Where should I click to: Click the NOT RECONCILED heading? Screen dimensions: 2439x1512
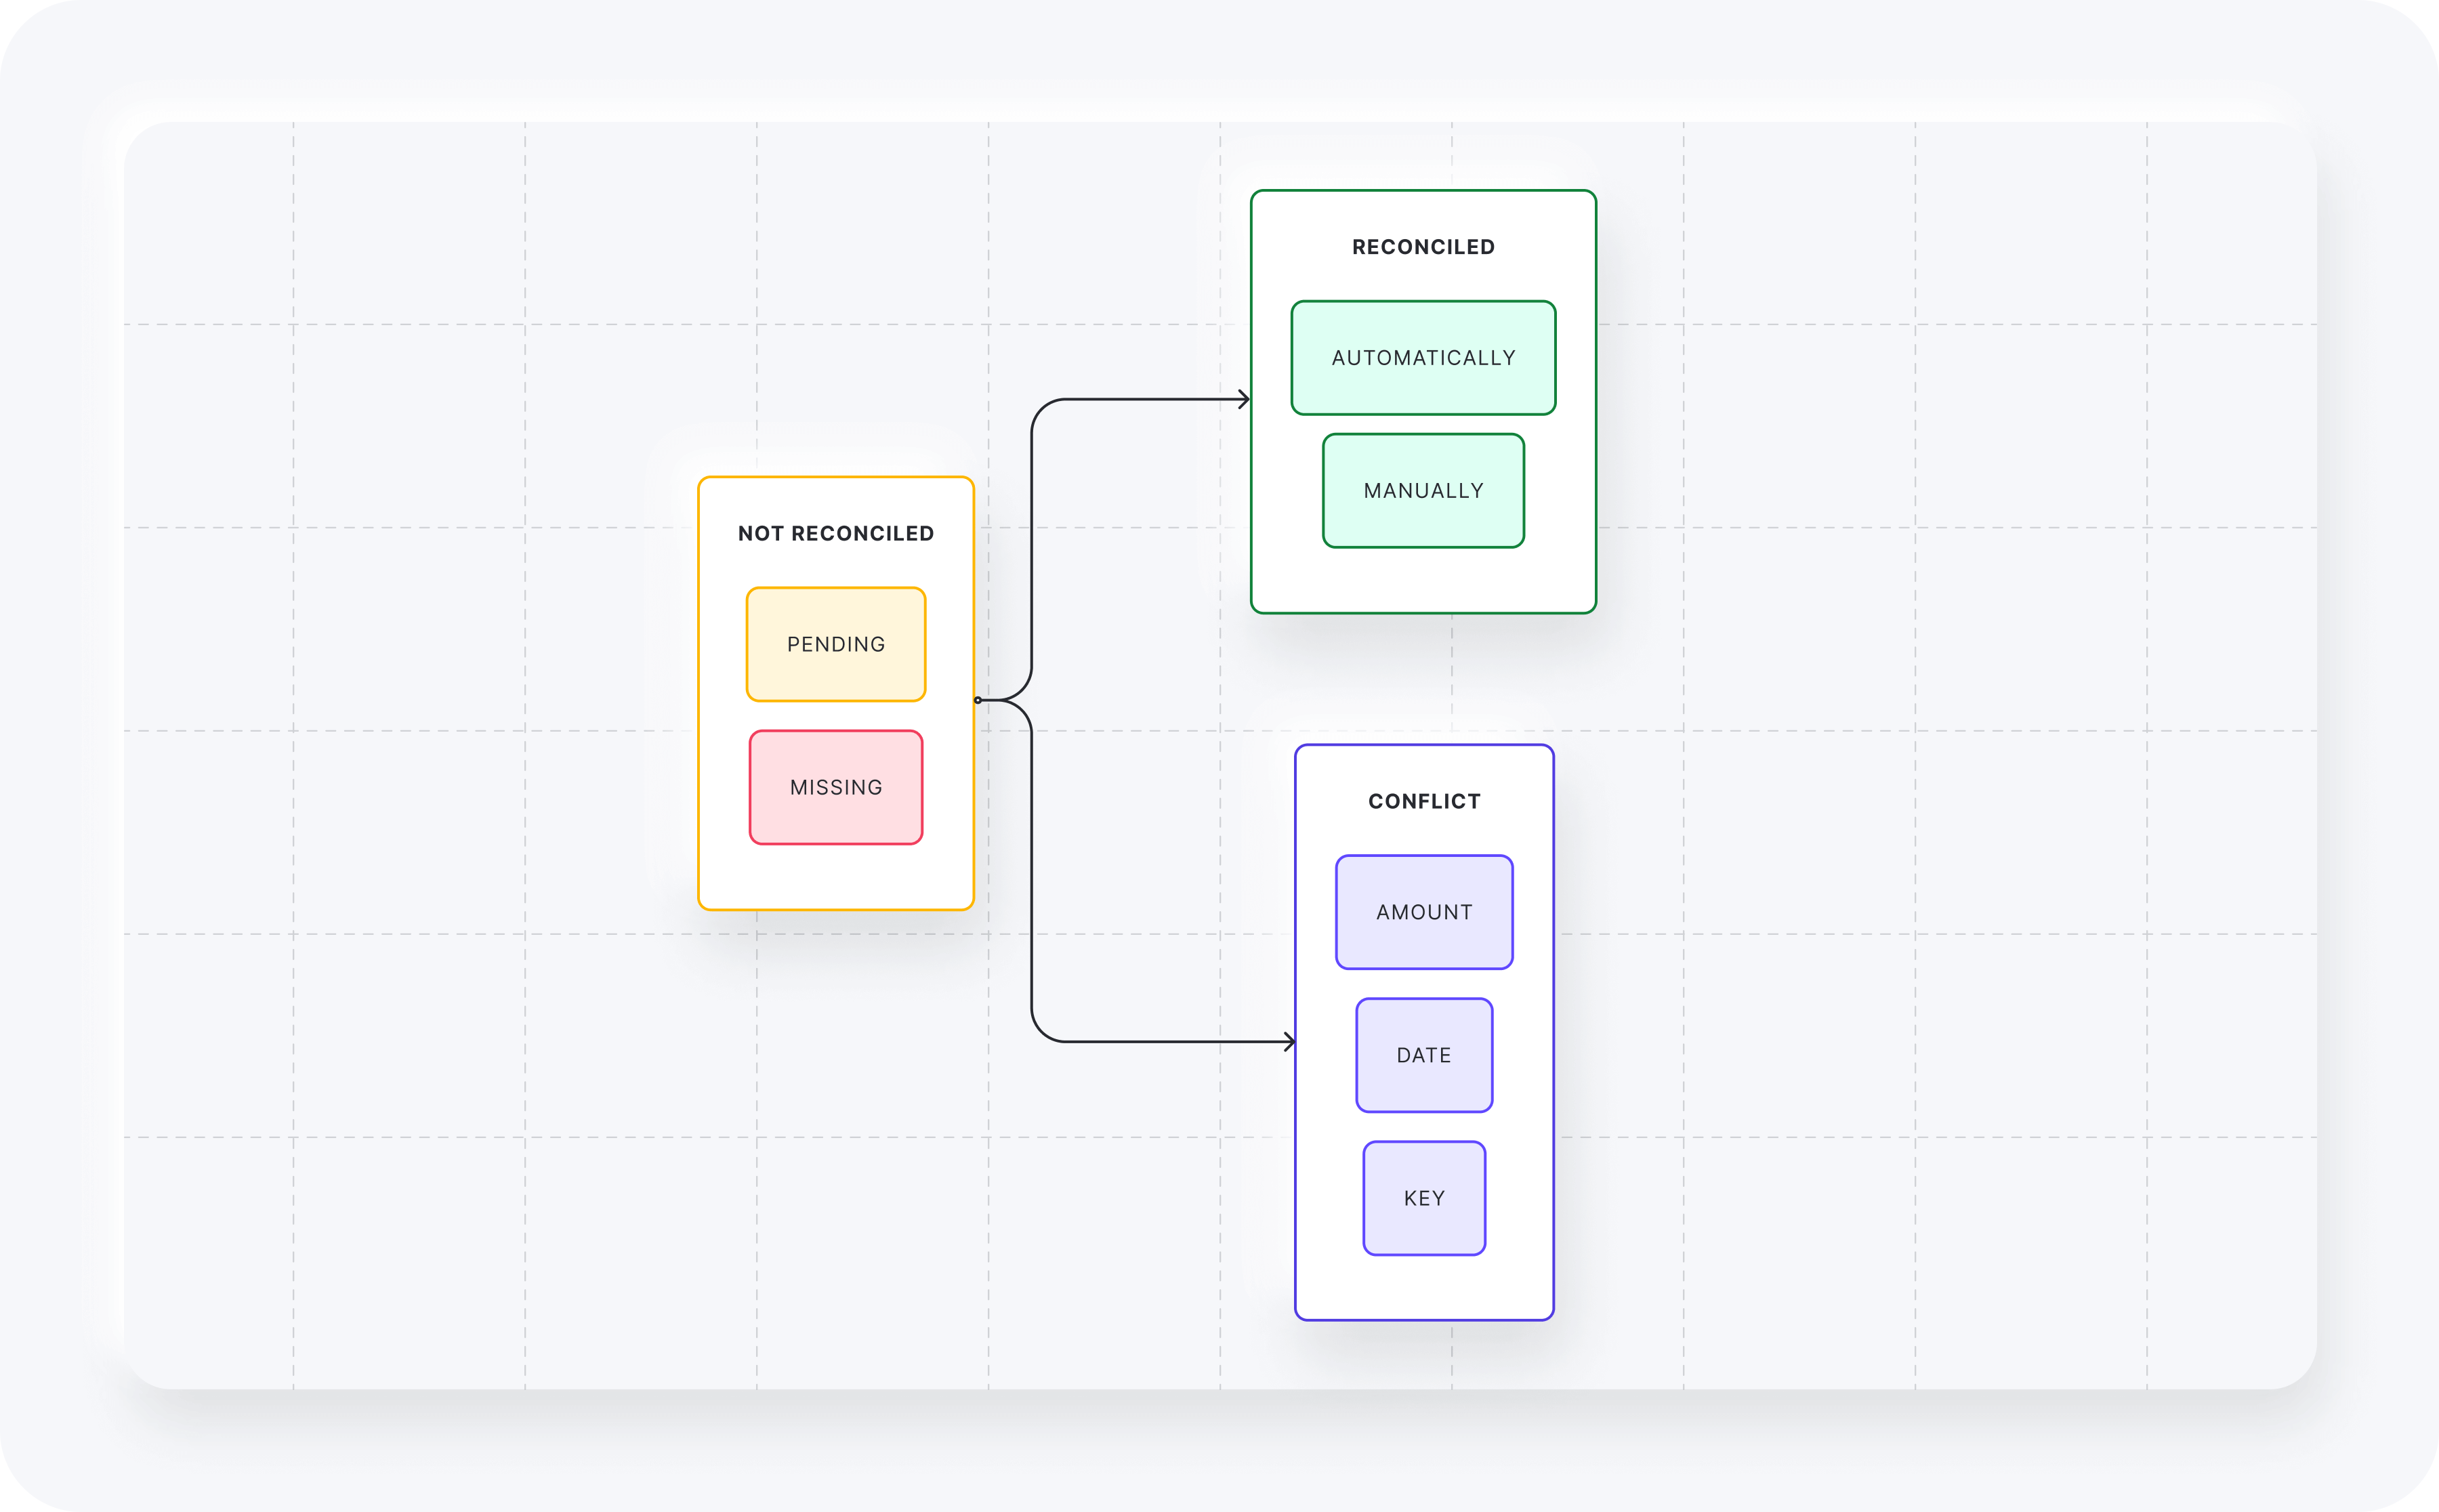[x=836, y=533]
